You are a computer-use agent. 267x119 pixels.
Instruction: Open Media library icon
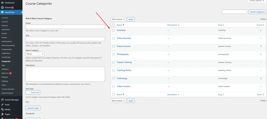coord(2,109)
